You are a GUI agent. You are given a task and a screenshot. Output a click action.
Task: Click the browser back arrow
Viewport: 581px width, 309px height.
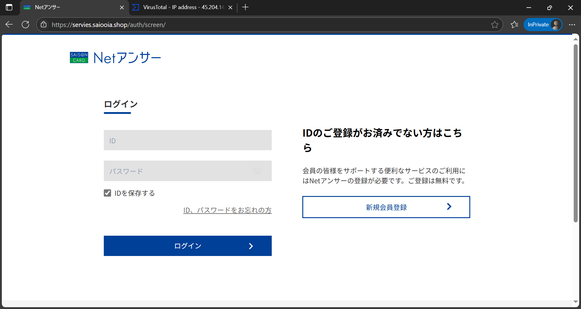[x=9, y=25]
